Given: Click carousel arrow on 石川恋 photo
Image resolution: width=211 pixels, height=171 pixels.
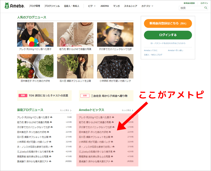Looking at the screenshot, I should pyautogui.click(x=92, y=66).
